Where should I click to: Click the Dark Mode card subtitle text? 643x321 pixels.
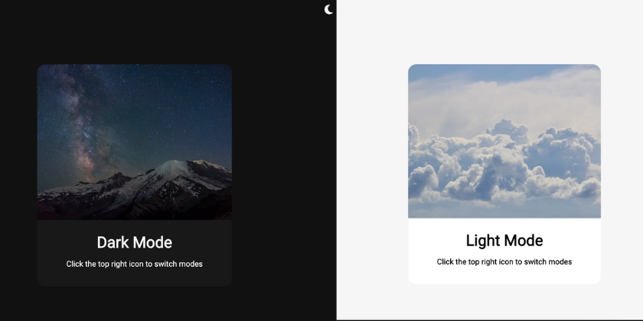tap(135, 264)
